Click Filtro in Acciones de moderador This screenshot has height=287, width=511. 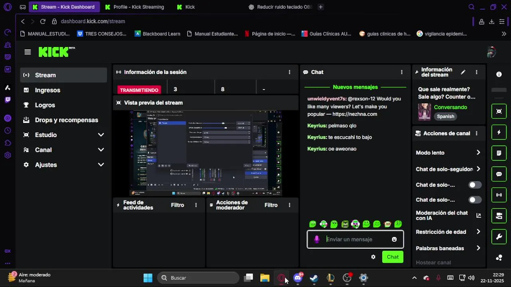(x=271, y=205)
